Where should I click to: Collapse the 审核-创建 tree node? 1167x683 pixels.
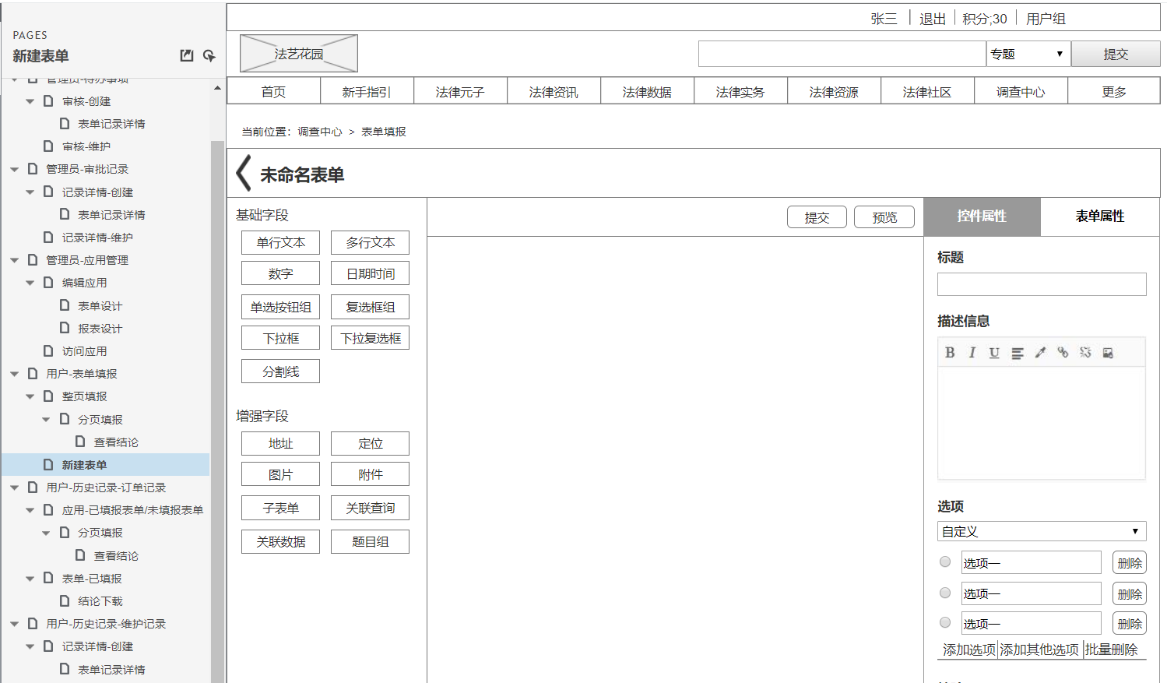click(x=30, y=101)
